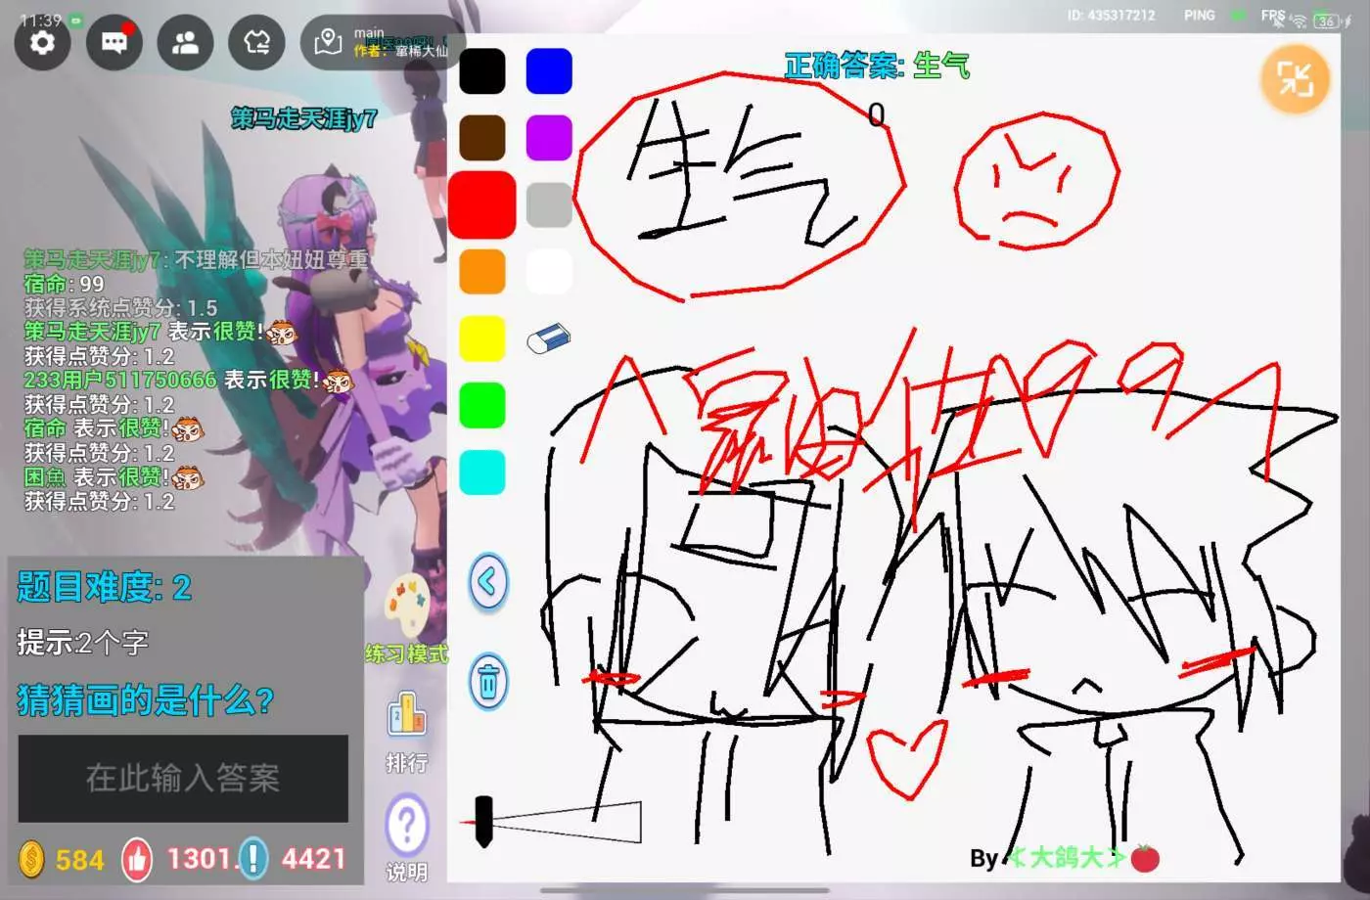Select the white color swatch
This screenshot has width=1370, height=900.
[x=549, y=271]
